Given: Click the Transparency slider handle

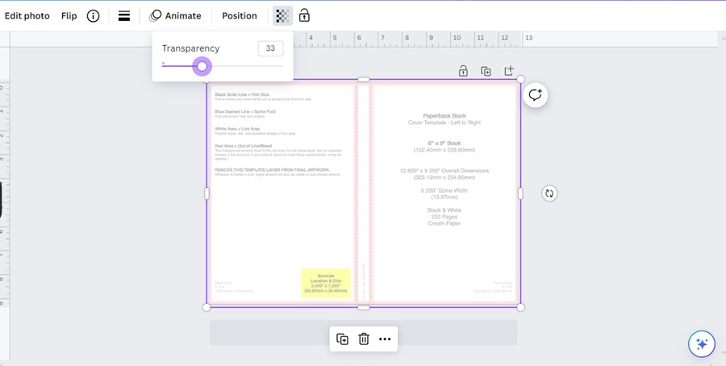Looking at the screenshot, I should tap(202, 66).
